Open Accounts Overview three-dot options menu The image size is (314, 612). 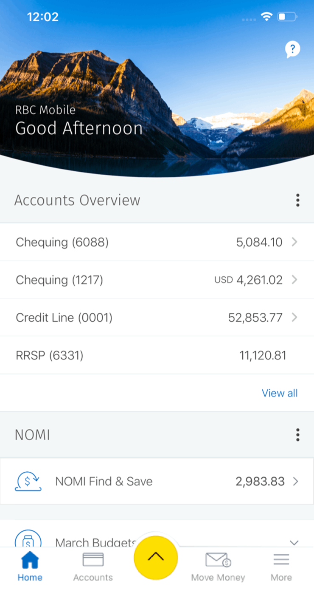[297, 200]
